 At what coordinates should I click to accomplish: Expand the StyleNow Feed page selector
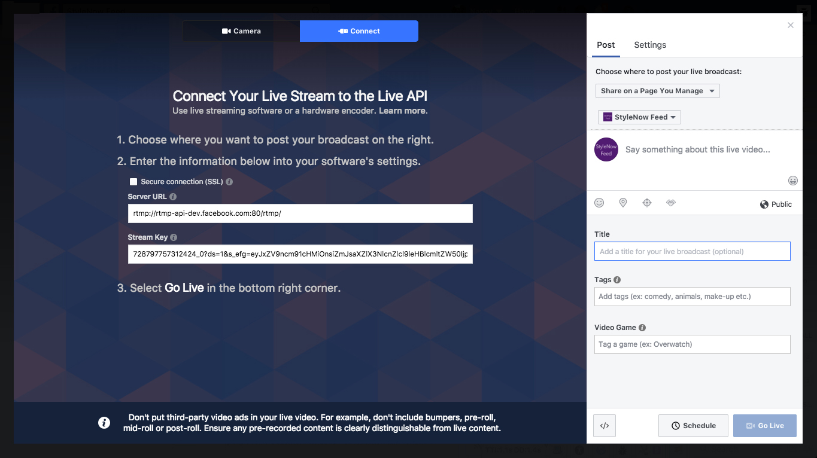point(639,117)
